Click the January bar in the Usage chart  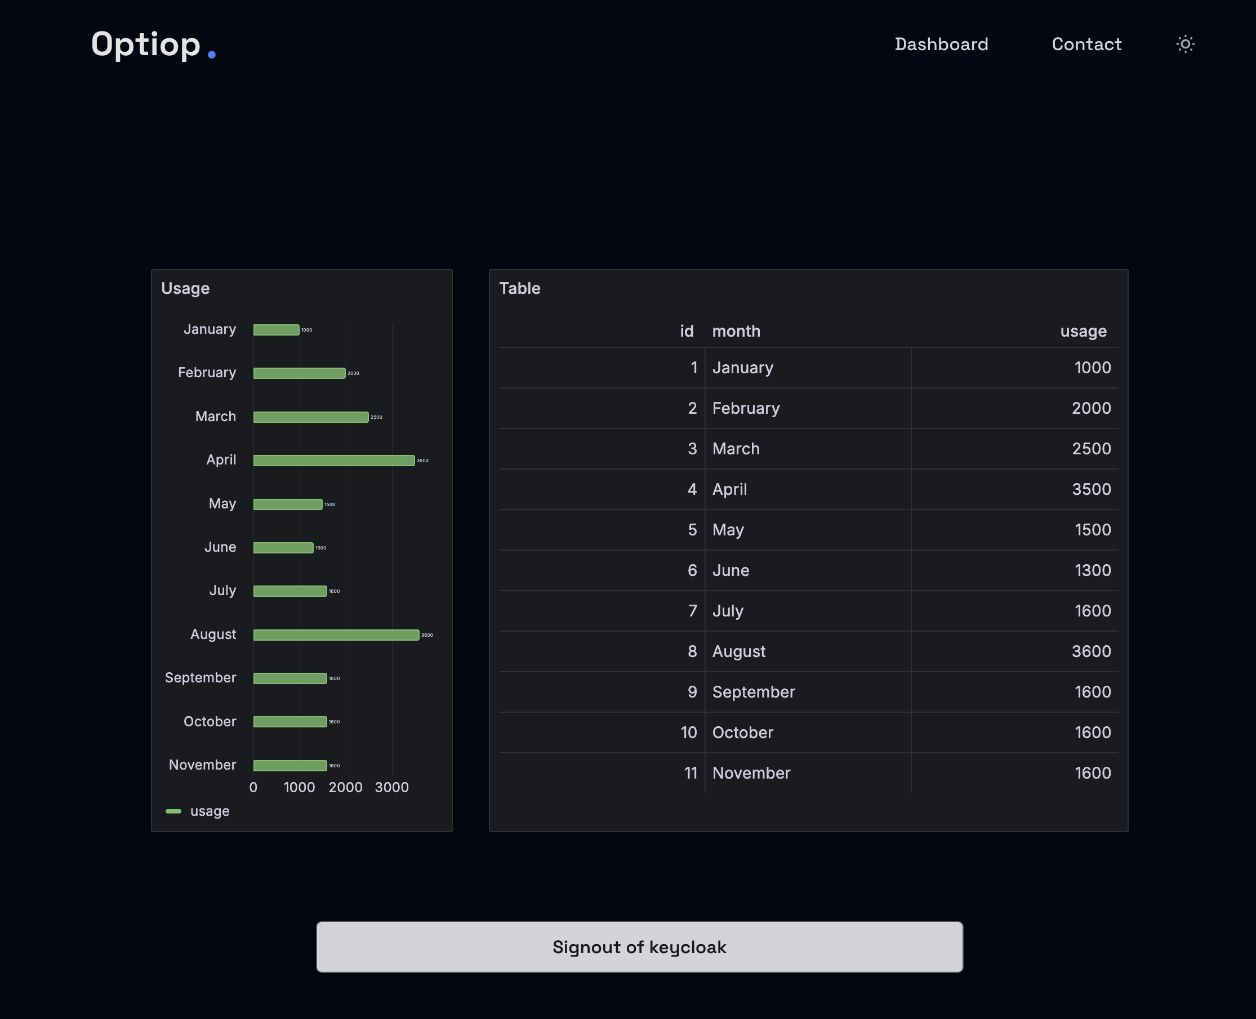[x=276, y=329]
